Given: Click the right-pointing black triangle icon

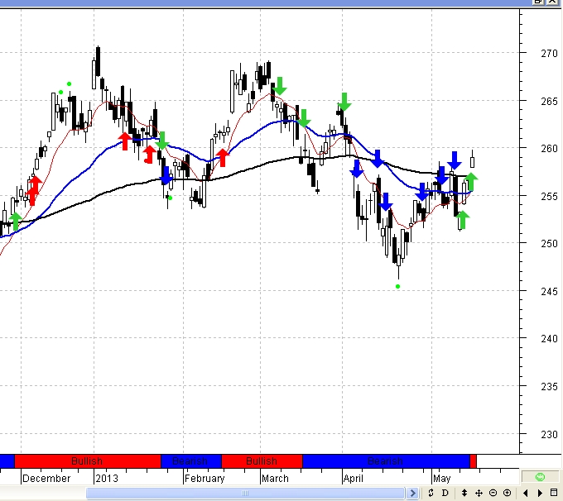Looking at the screenshot, I should tap(540, 494).
